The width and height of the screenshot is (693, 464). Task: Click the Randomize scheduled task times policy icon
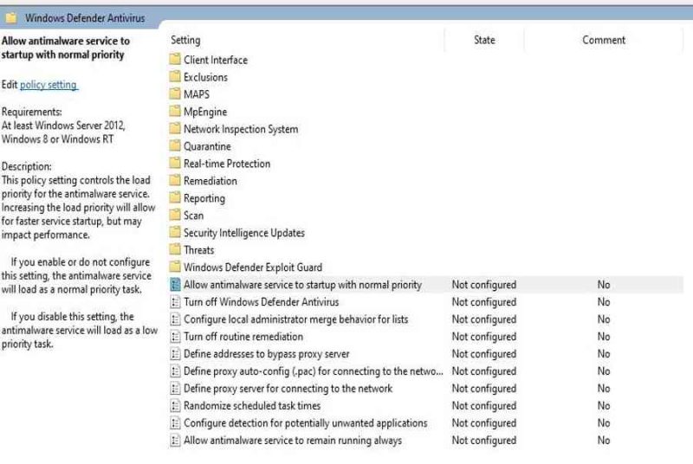[x=176, y=406]
